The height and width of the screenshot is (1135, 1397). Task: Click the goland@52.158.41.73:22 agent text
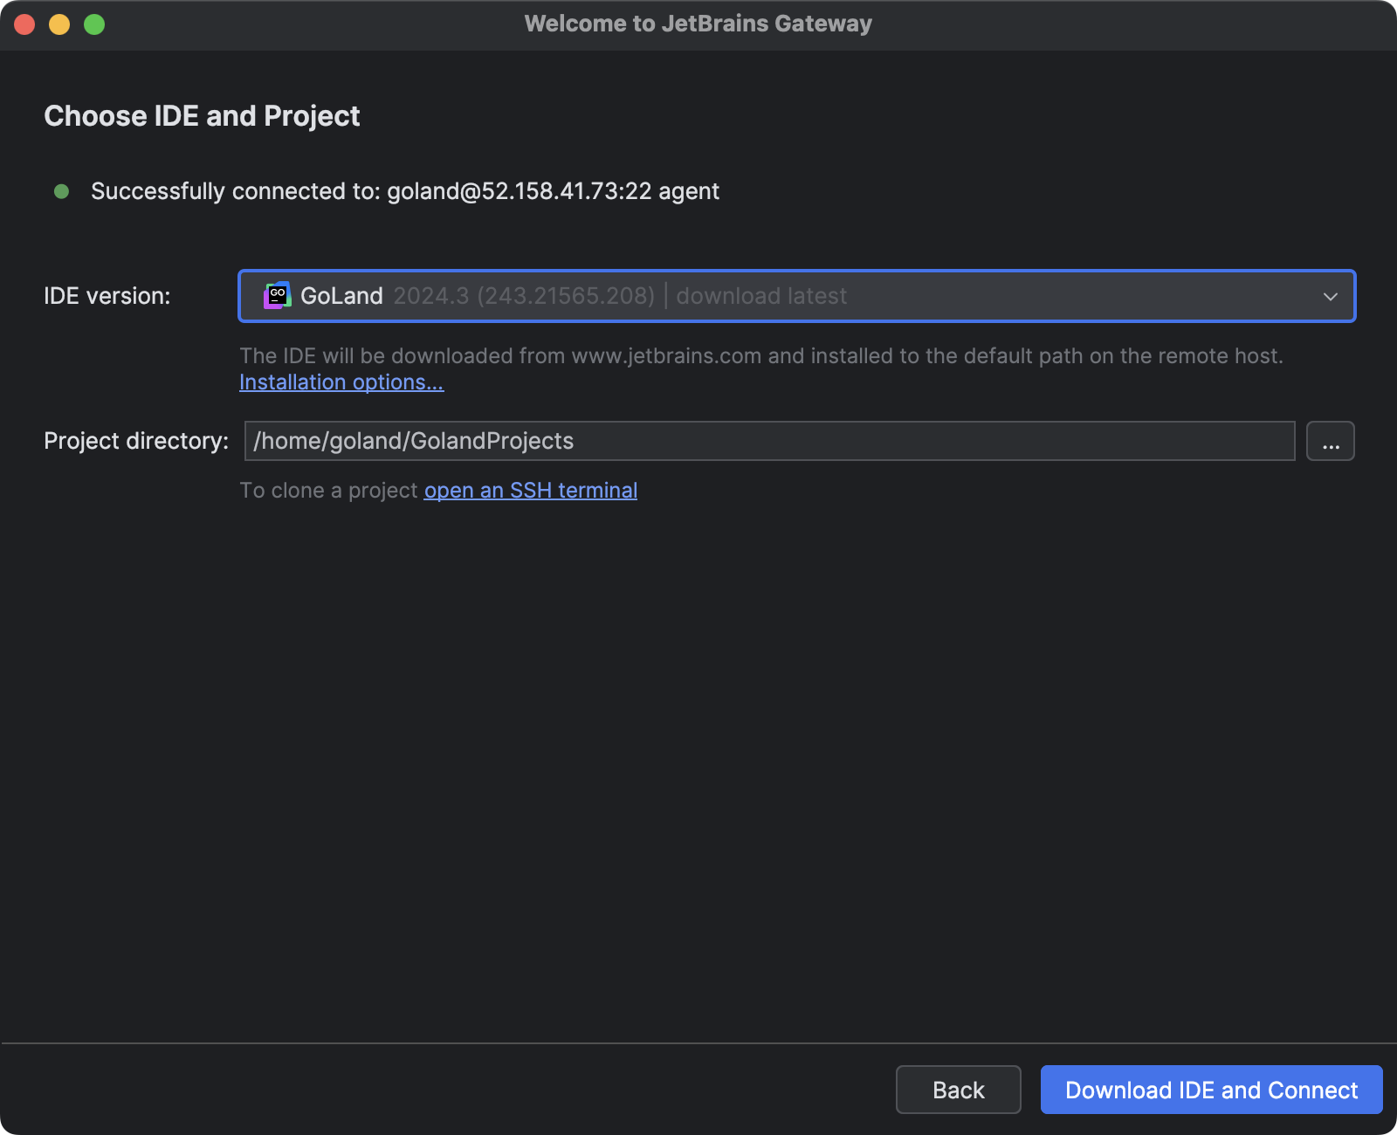pyautogui.click(x=554, y=191)
